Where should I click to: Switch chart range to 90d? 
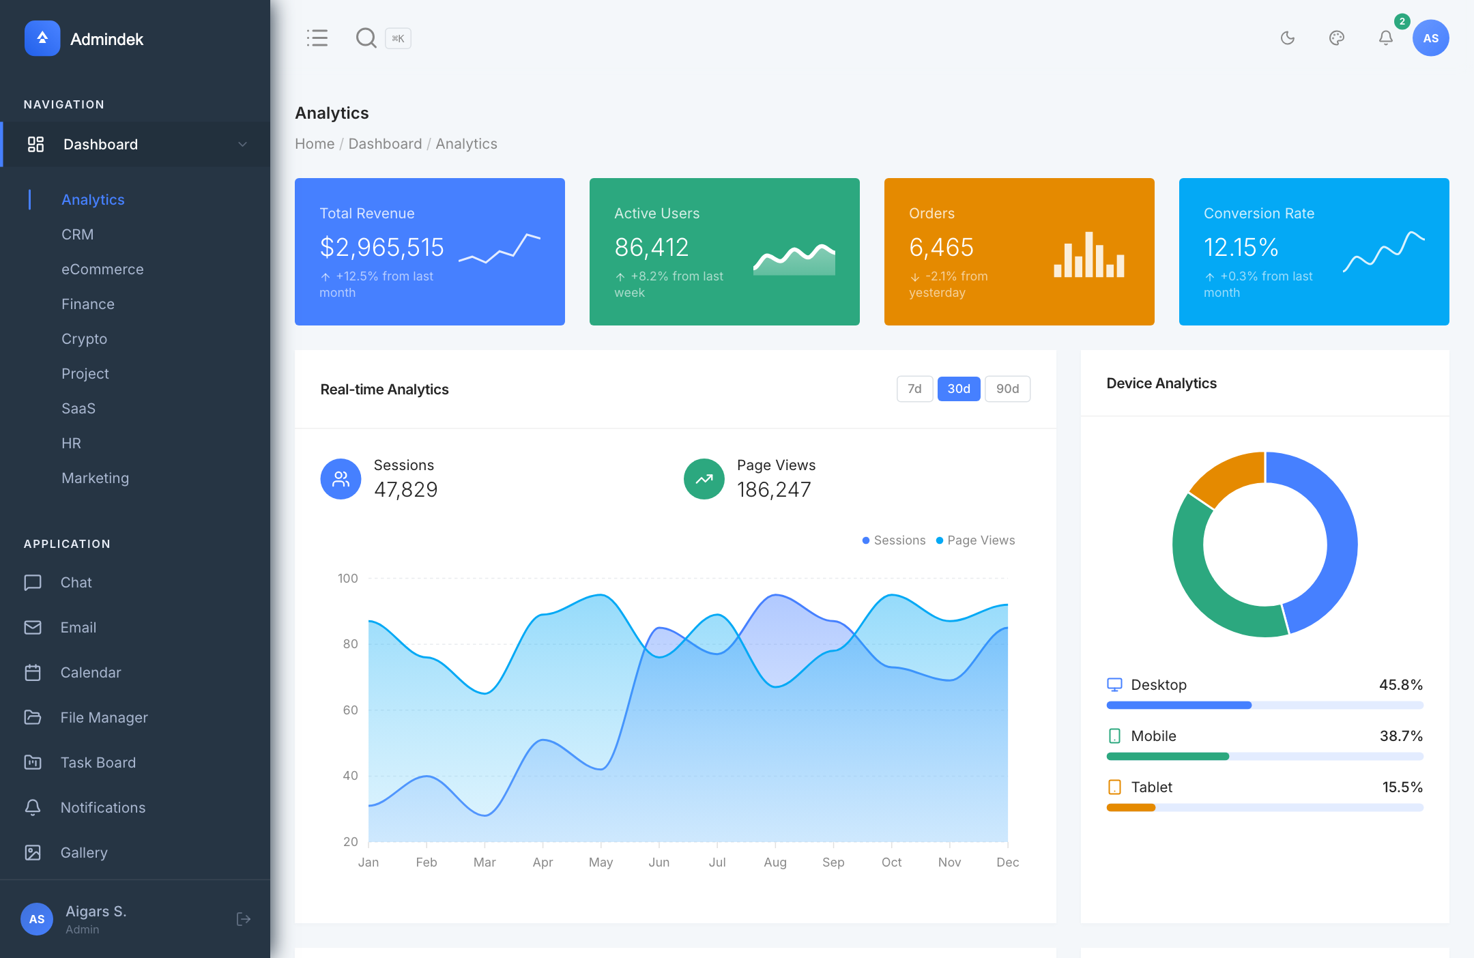[x=1007, y=389]
